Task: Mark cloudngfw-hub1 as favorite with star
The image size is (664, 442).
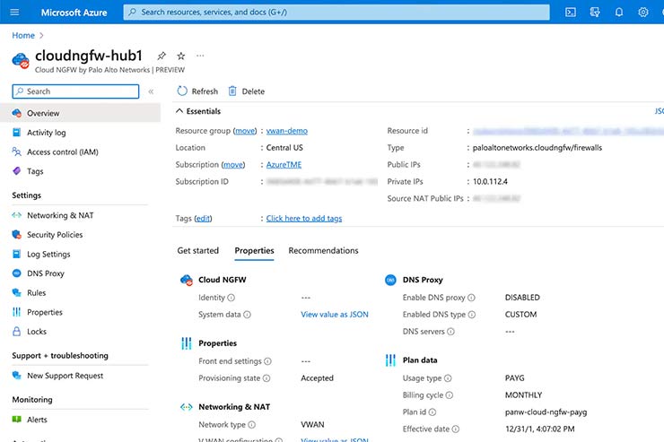Action: [180, 56]
